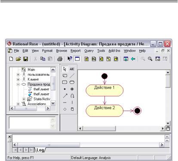Create a new model with the New icon
This screenshot has height=161, width=178.
click(x=11, y=59)
